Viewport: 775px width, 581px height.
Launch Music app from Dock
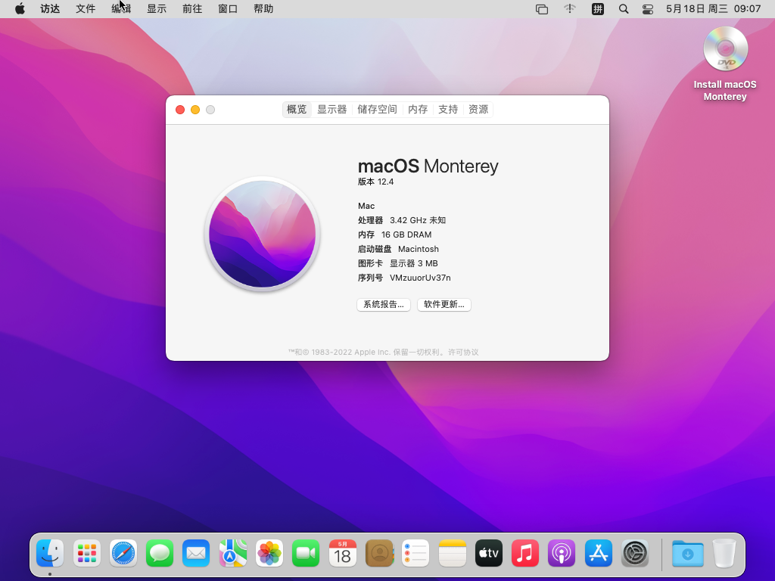tap(525, 553)
